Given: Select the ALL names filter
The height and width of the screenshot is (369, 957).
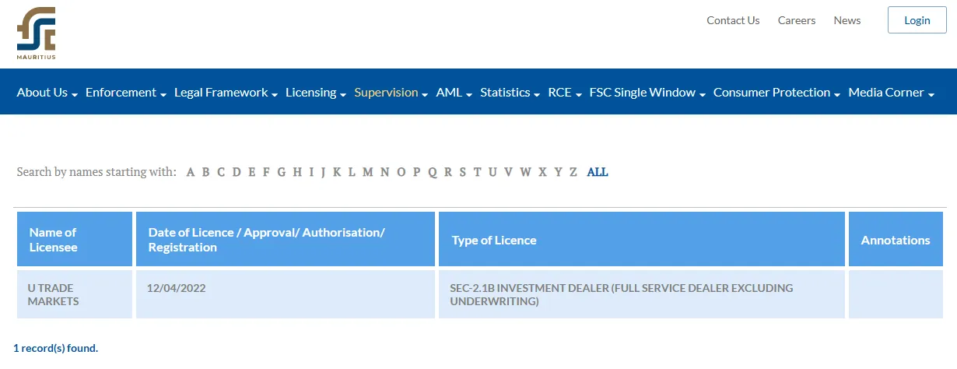Looking at the screenshot, I should click(598, 172).
